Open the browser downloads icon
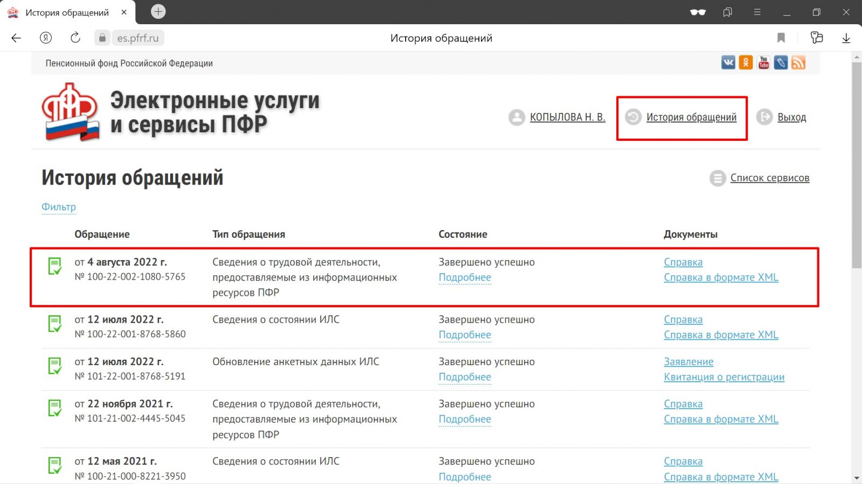 tap(846, 38)
